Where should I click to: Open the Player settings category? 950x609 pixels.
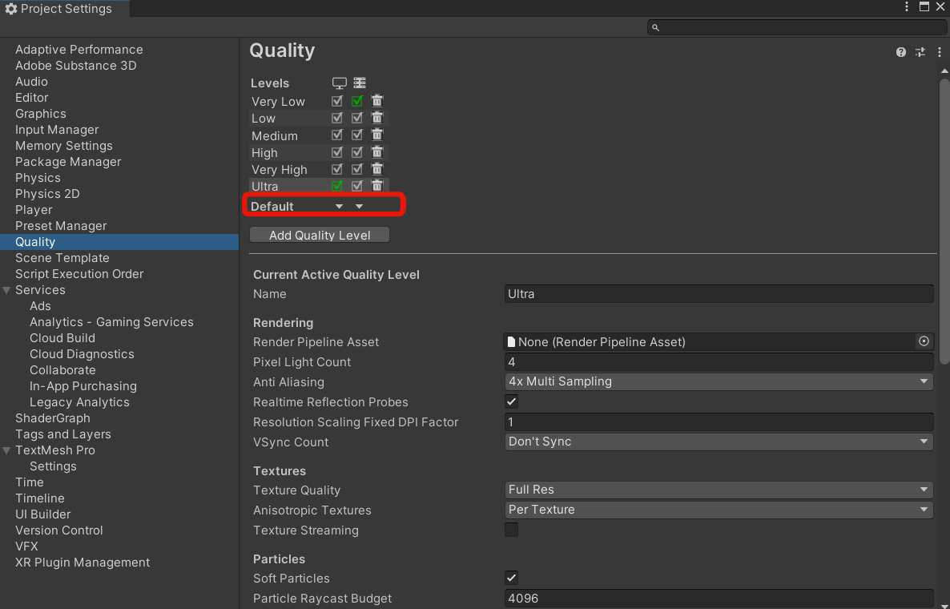(x=34, y=210)
